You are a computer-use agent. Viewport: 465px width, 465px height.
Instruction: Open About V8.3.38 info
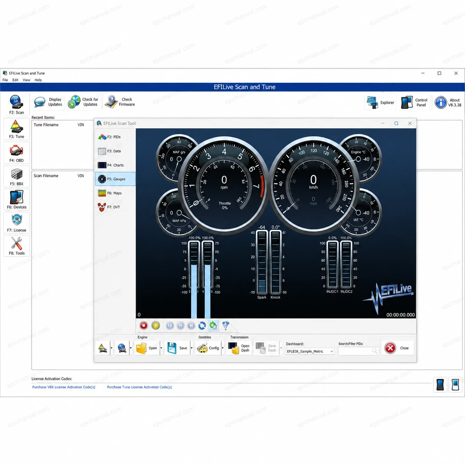click(448, 103)
